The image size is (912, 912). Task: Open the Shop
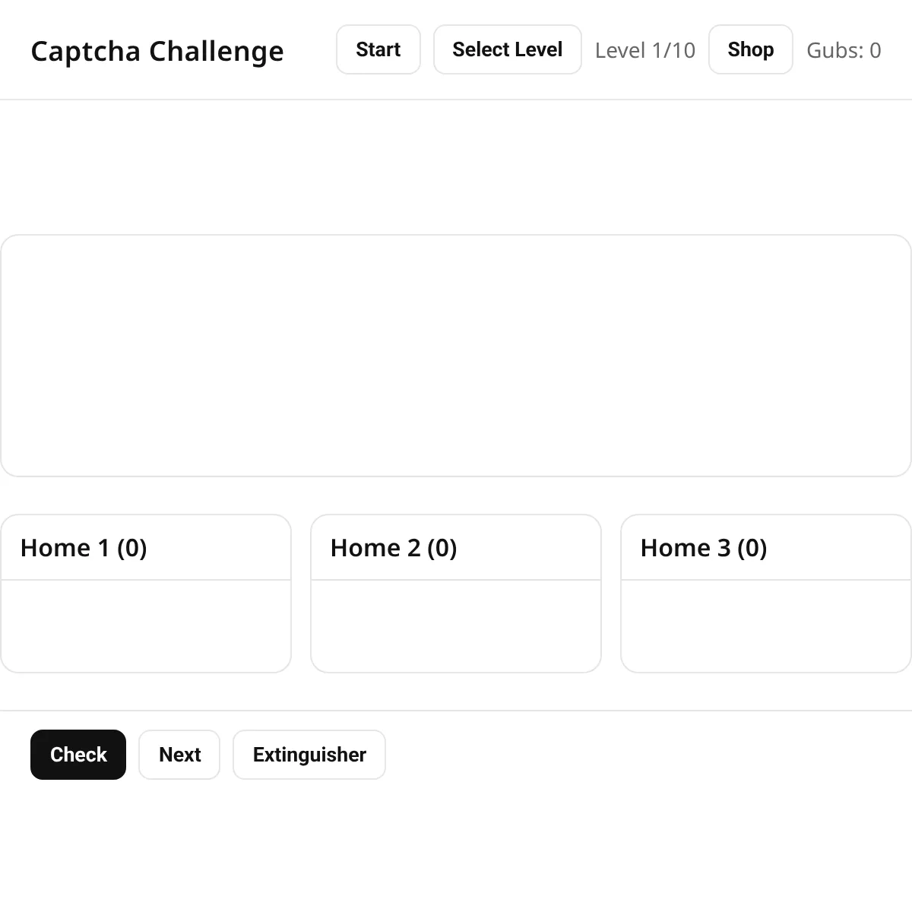[x=750, y=49]
